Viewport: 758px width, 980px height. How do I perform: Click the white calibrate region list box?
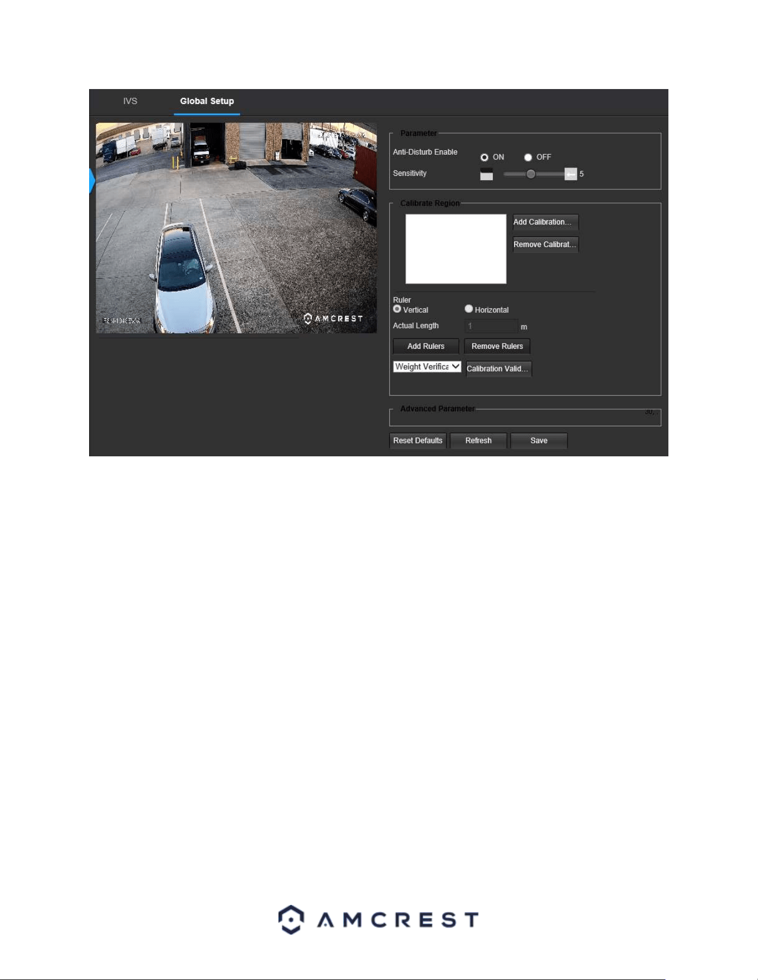456,249
